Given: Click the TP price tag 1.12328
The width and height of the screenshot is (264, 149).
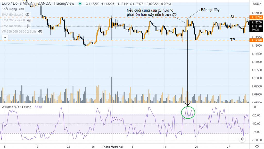Looking at the screenshot, I should coord(257,40).
